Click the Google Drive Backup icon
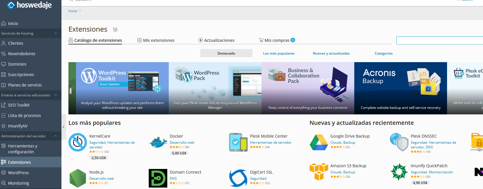Screen dimensions: 483x189 point(319,142)
